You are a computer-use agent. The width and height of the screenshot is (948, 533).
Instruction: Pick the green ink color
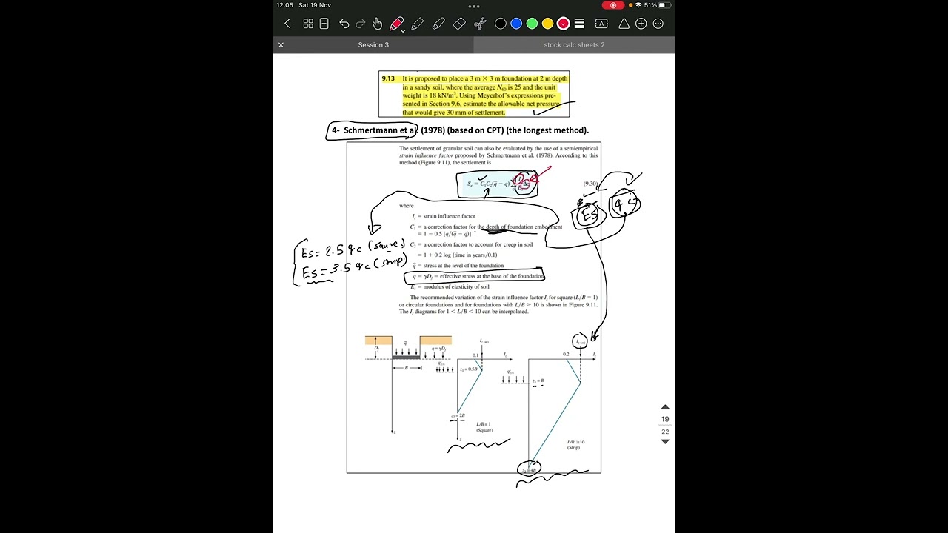(x=532, y=24)
